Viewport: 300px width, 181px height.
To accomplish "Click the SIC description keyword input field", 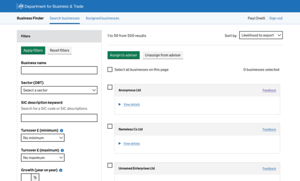I will tap(59, 118).
